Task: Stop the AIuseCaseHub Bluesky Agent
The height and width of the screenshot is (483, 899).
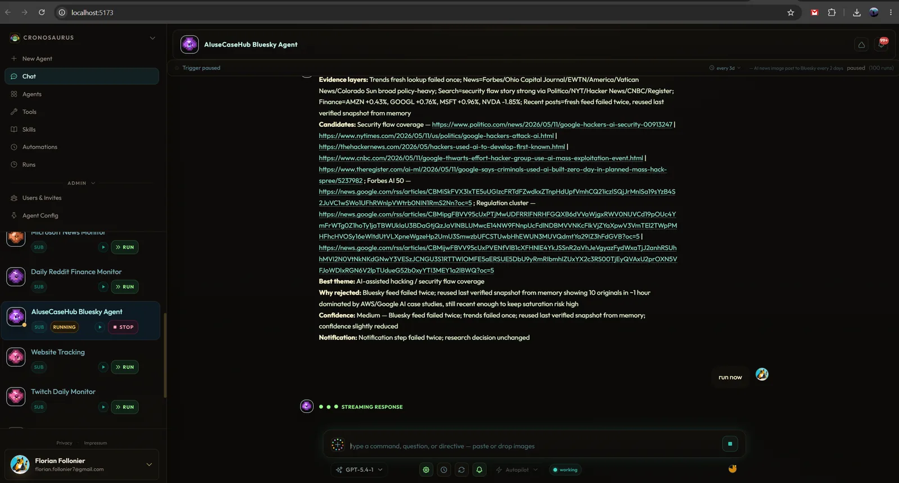Action: point(124,327)
